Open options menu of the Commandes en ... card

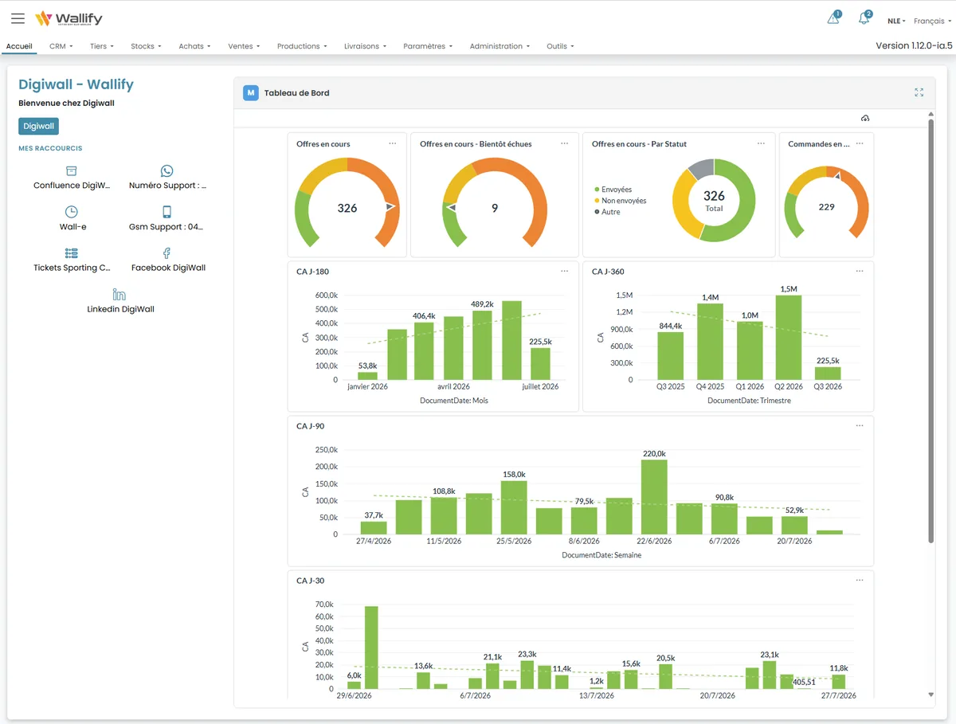point(859,143)
